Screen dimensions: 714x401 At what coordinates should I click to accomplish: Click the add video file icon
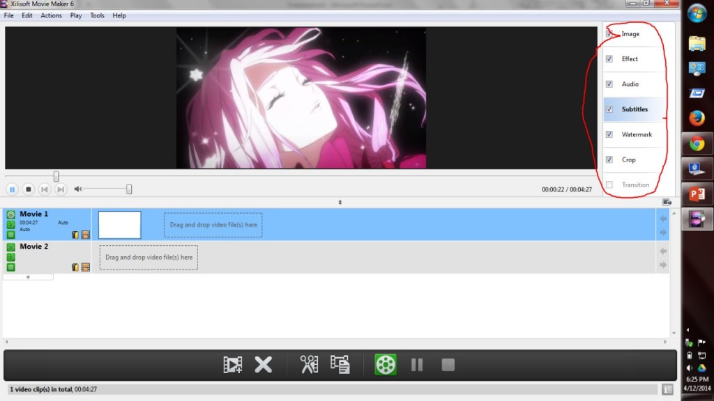tap(233, 364)
